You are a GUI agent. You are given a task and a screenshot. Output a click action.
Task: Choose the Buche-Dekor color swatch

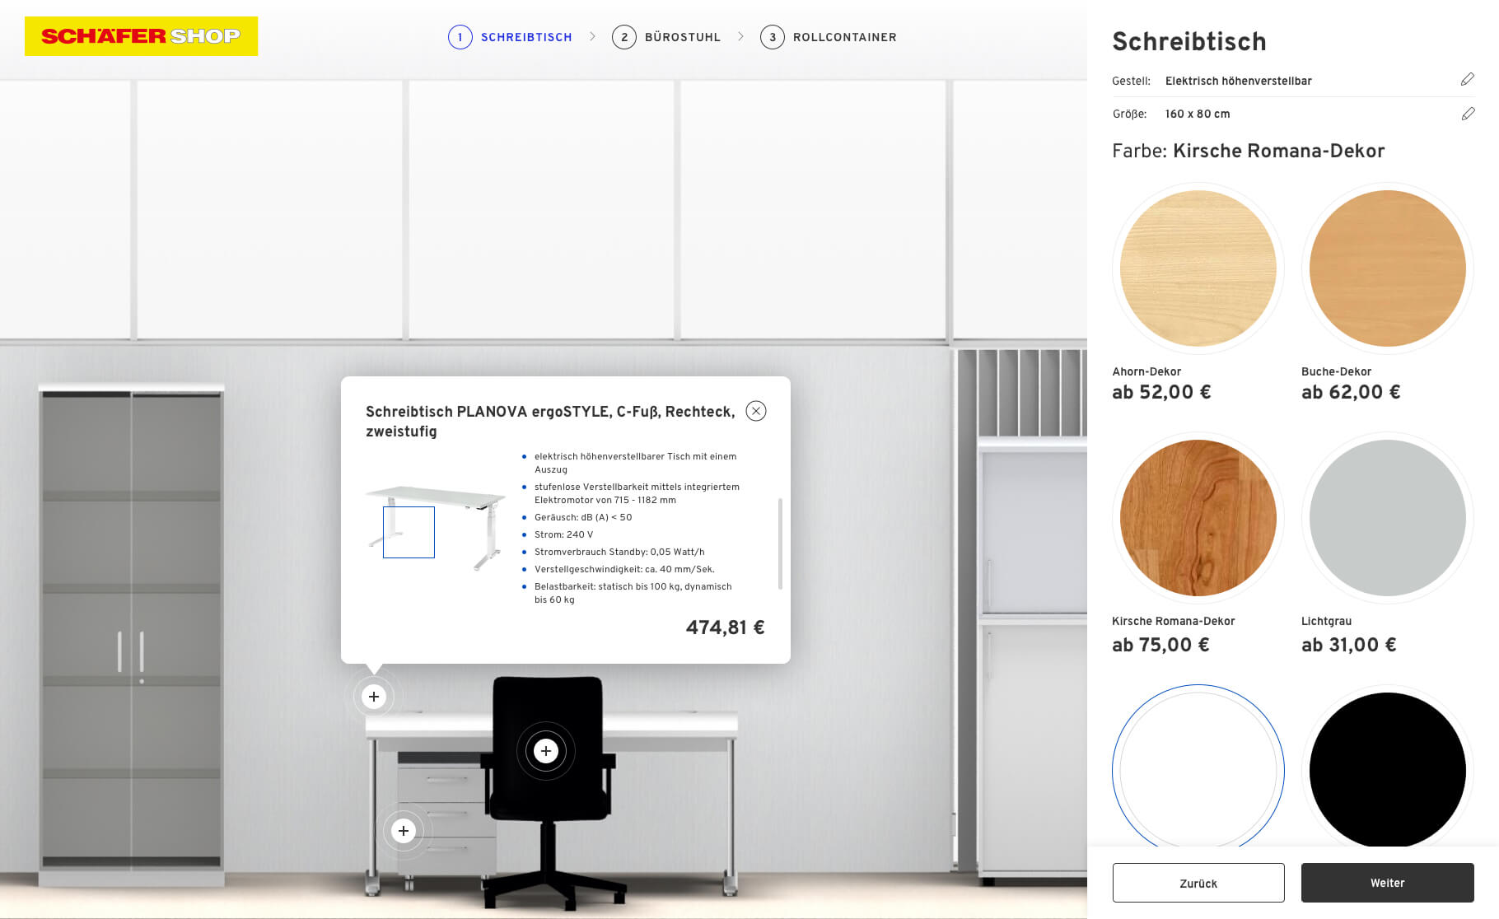point(1387,268)
